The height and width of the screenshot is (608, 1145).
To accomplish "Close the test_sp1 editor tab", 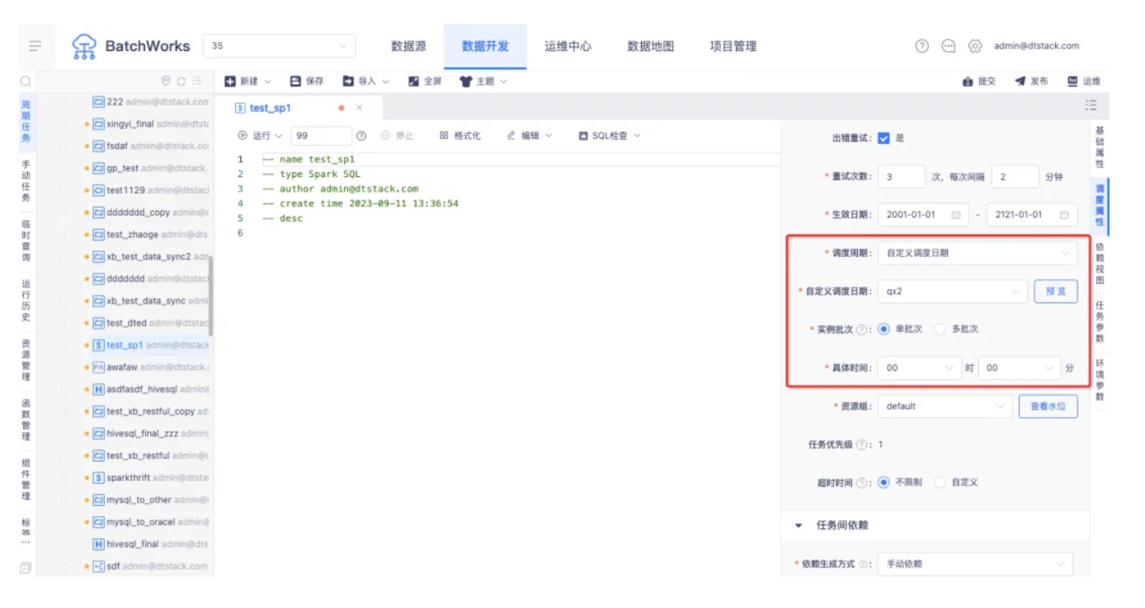I will 359,108.
